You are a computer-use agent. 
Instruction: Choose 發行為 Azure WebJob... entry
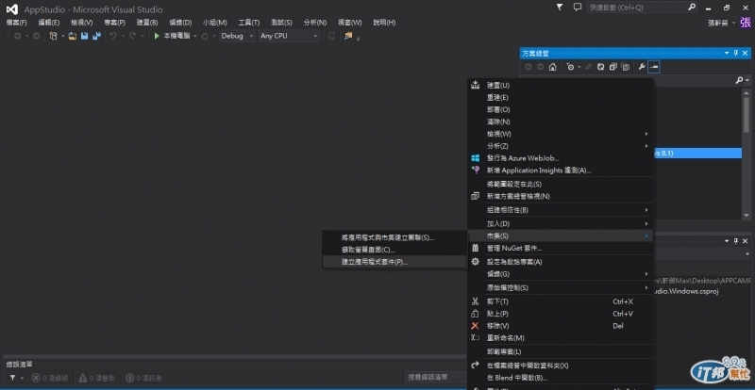click(560, 158)
